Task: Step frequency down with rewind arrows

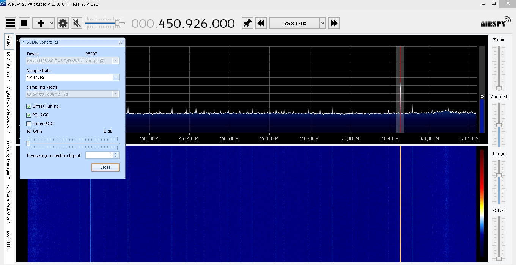Action: coord(261,23)
